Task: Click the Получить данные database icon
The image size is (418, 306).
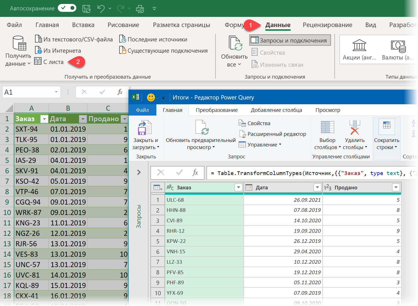Action: pyautogui.click(x=19, y=43)
